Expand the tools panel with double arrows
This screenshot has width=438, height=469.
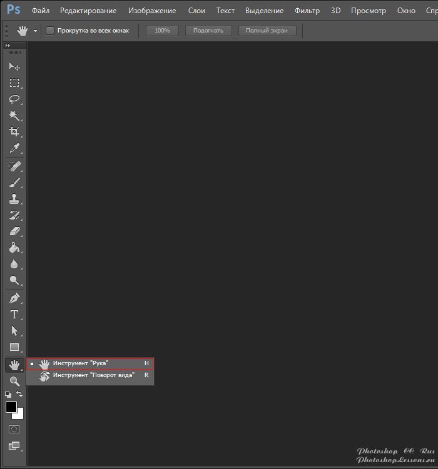[x=8, y=46]
